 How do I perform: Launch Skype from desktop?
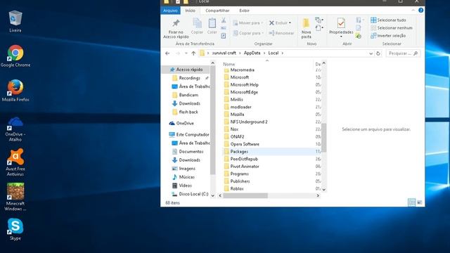pos(15,229)
